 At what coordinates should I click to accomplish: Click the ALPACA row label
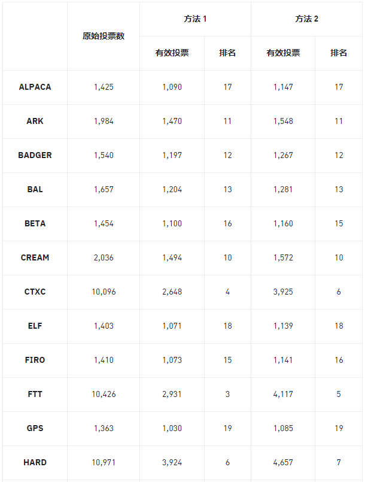coord(35,87)
